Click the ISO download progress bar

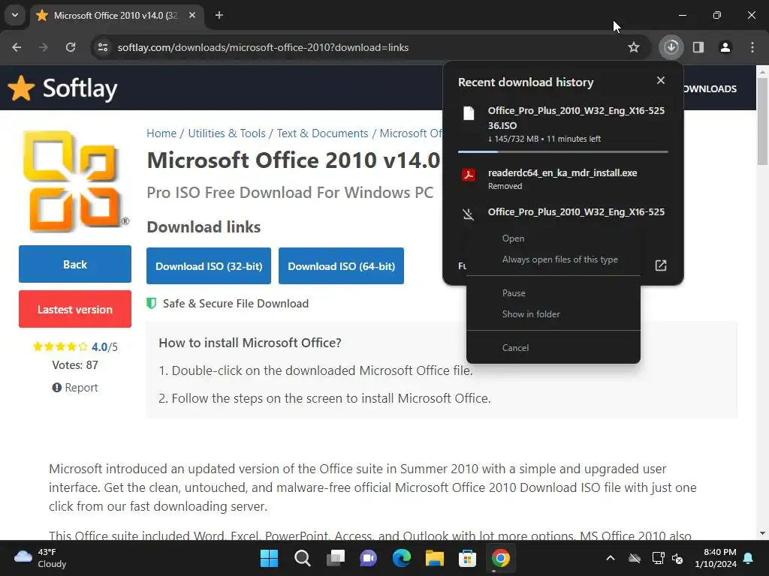click(x=562, y=151)
